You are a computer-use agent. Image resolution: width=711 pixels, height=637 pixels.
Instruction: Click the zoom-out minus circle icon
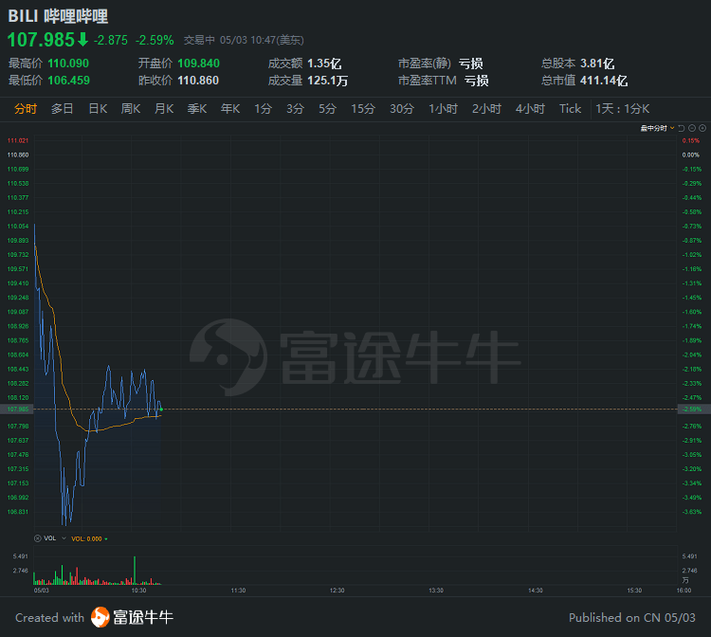pyautogui.click(x=692, y=128)
